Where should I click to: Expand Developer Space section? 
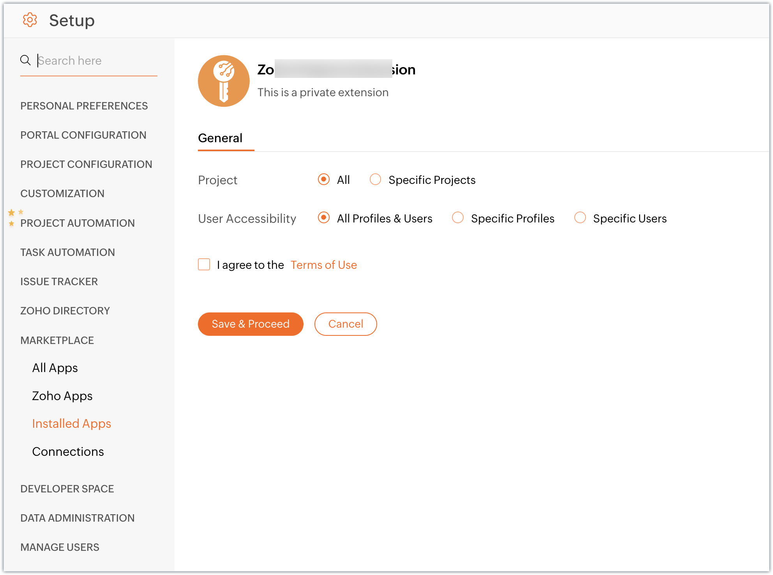tap(67, 489)
